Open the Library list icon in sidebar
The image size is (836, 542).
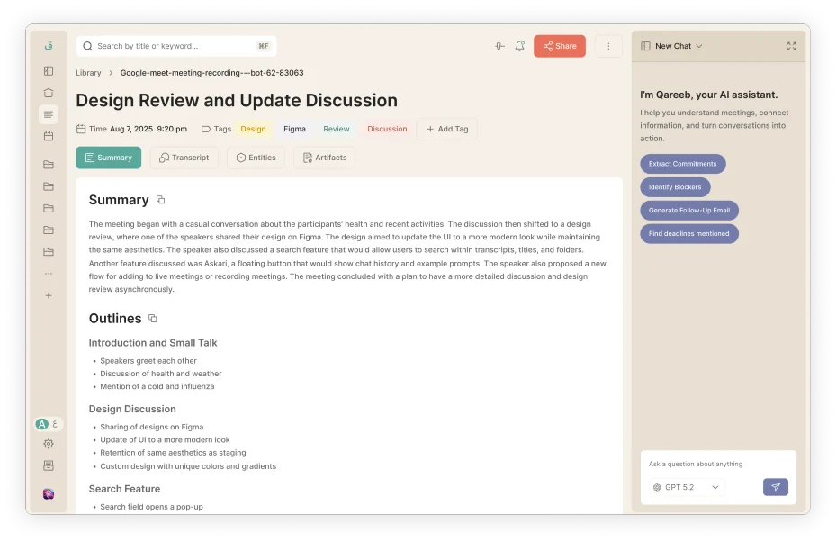pyautogui.click(x=49, y=114)
